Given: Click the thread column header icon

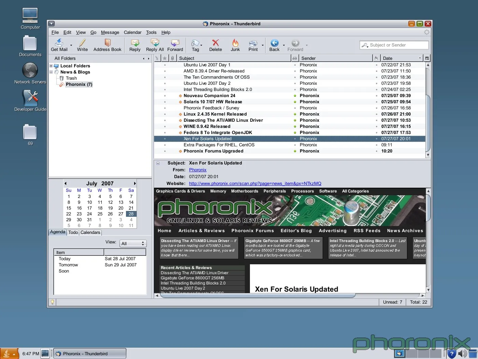Looking at the screenshot, I should click(157, 58).
